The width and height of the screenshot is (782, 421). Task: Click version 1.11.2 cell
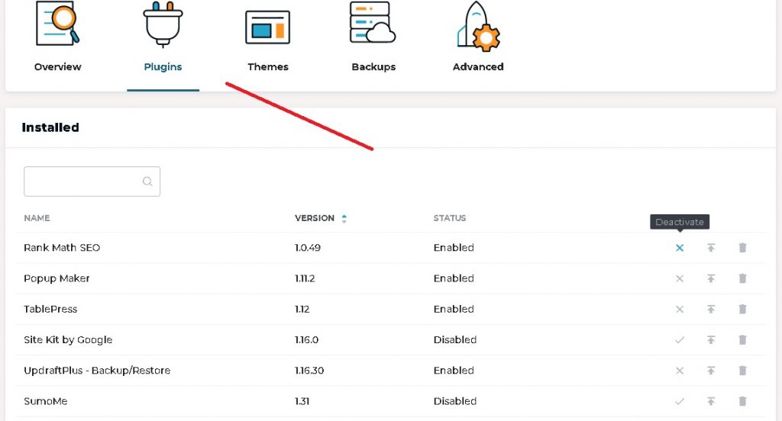coord(304,278)
